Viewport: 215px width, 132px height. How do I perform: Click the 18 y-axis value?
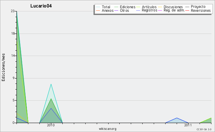(x=13, y=34)
